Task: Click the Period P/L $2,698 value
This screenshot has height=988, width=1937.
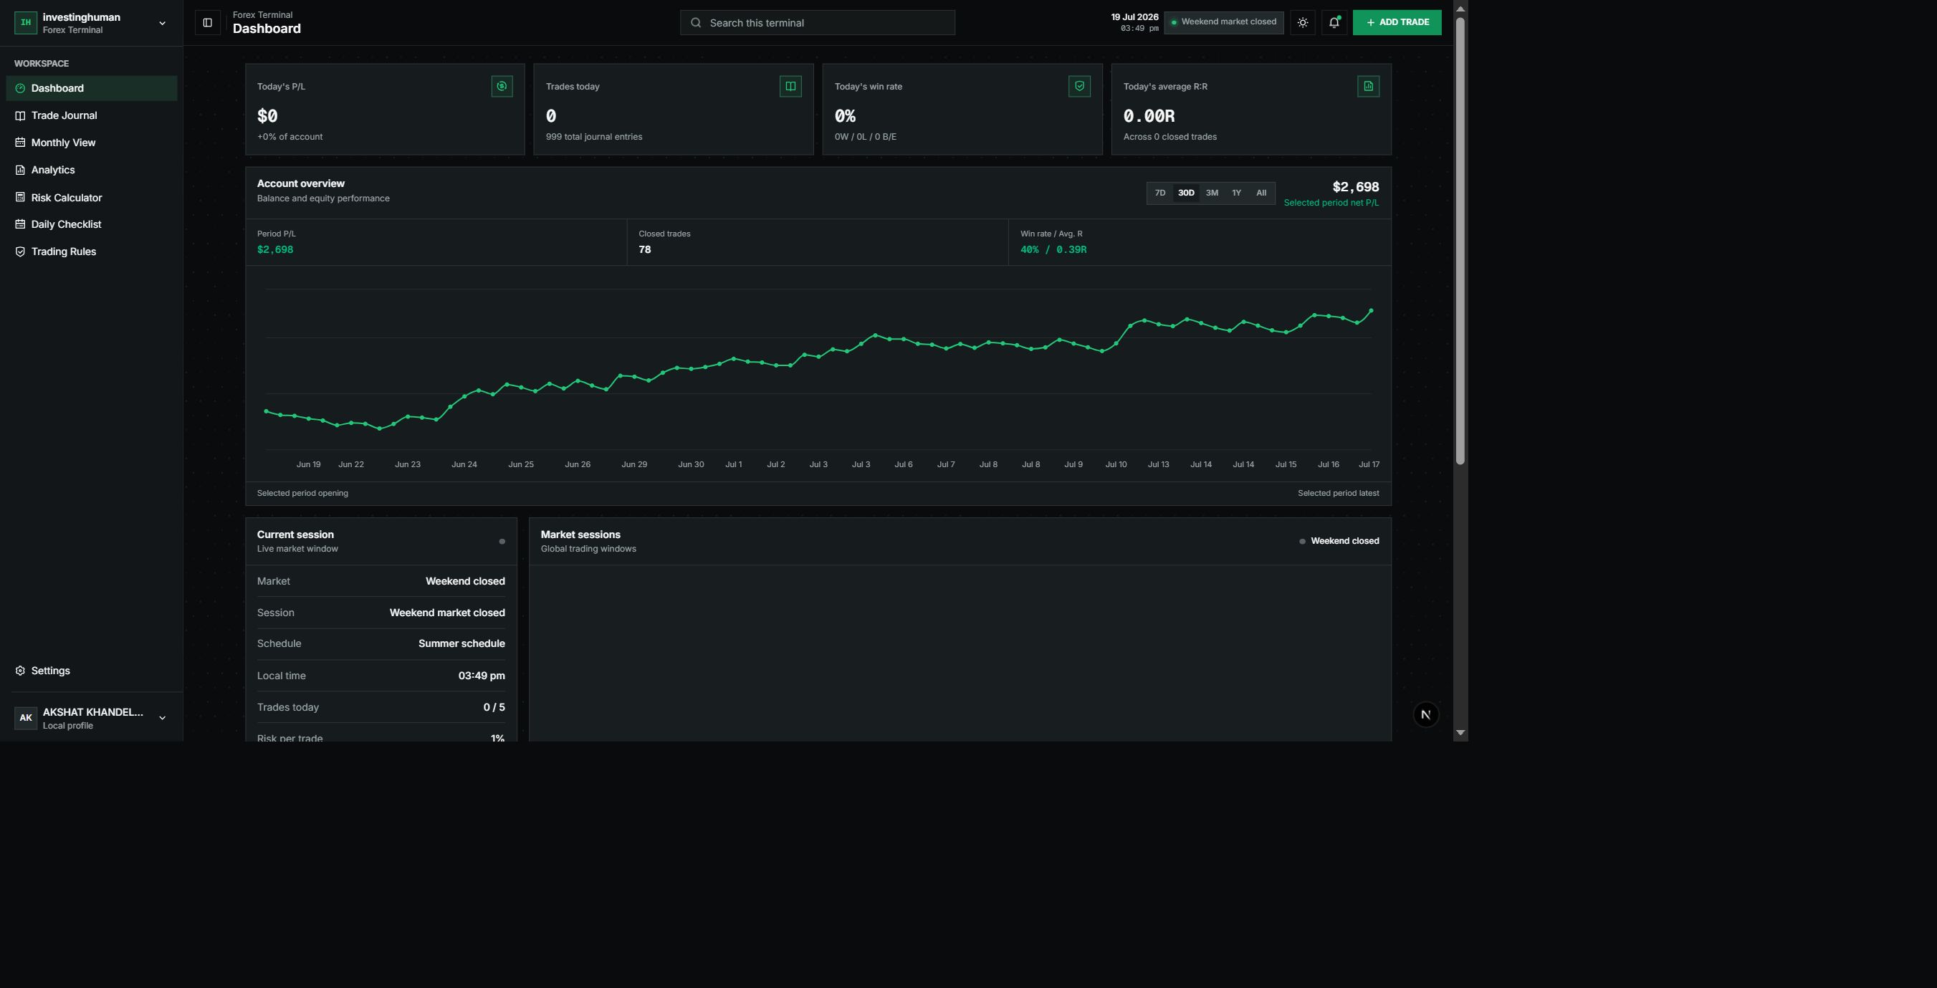Action: 275,249
